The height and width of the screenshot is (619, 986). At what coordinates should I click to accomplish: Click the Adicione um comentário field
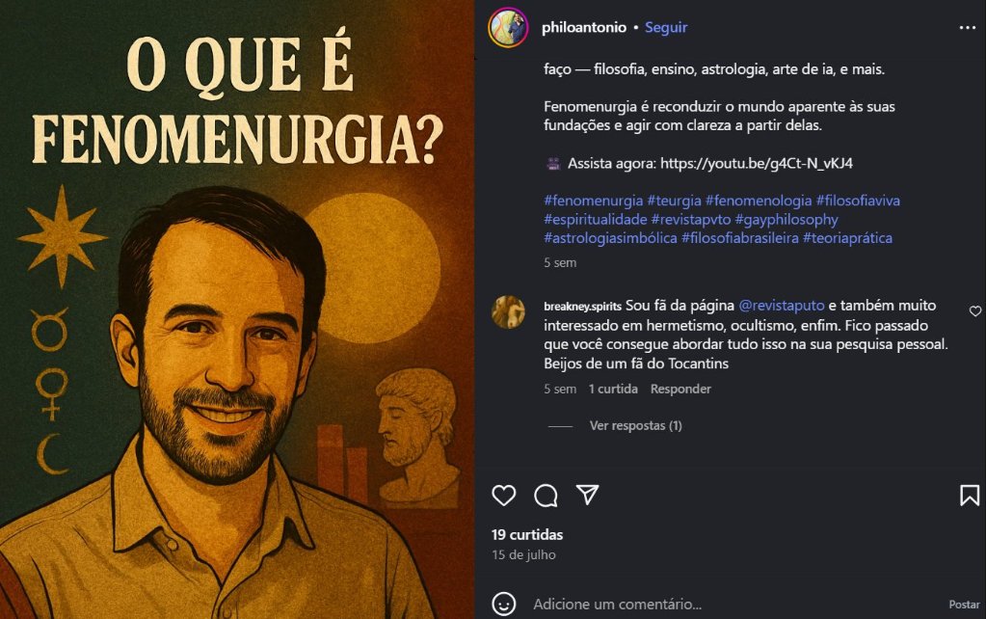coord(735,605)
